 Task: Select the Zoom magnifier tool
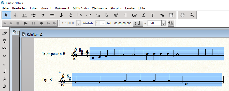192,15
